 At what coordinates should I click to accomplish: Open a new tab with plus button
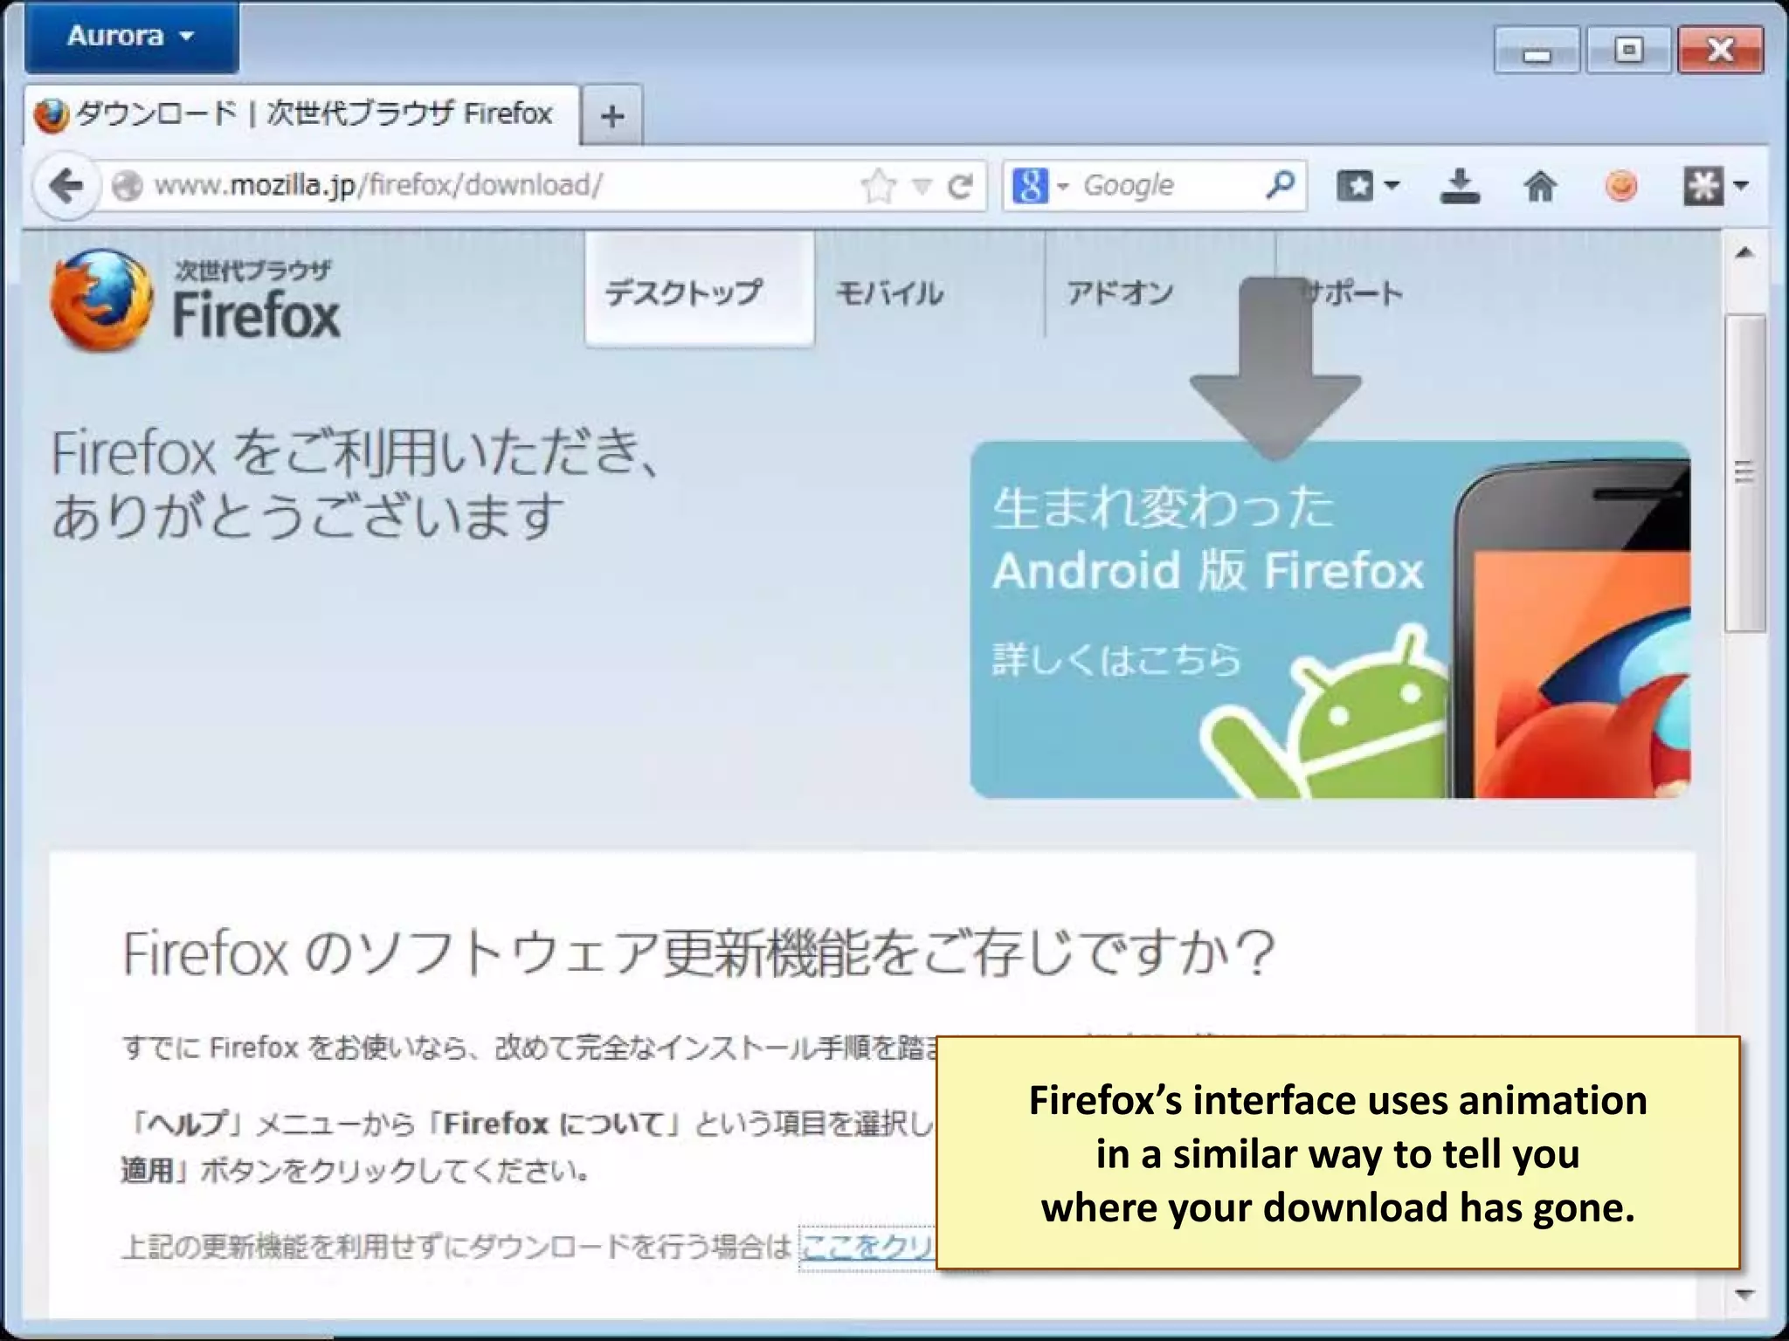point(612,116)
